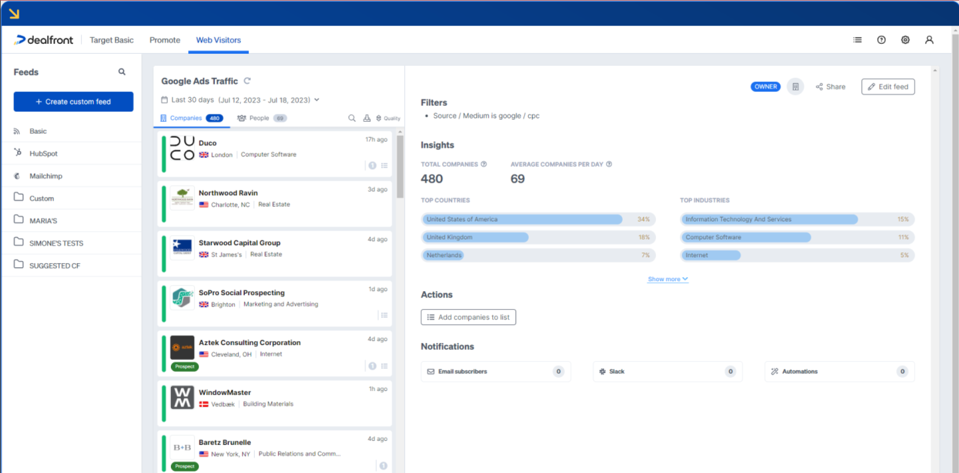
Task: Open the user account icon
Action: [x=929, y=40]
